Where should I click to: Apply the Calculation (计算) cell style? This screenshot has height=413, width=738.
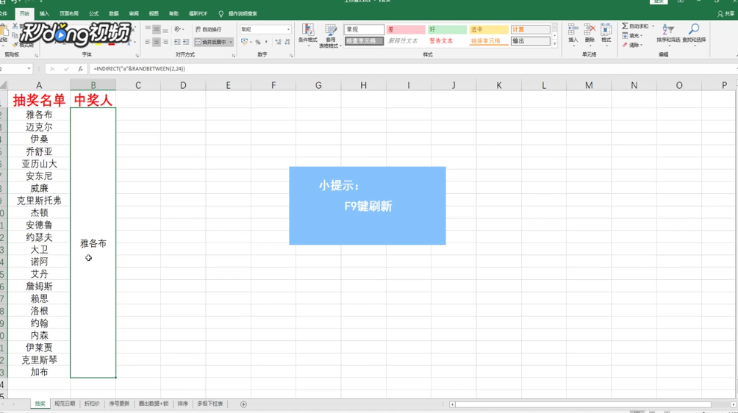pyautogui.click(x=530, y=29)
